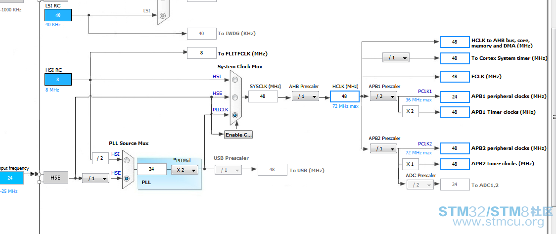Image resolution: width=556 pixels, height=234 pixels.
Task: Click the To USB value 48
Action: (273, 170)
